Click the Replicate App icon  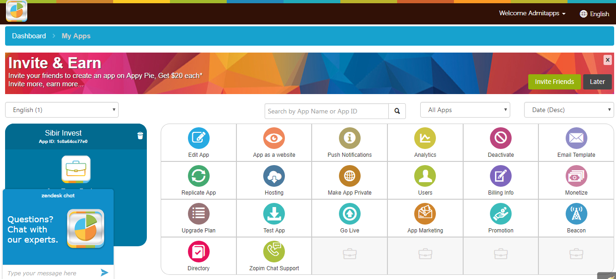(199, 176)
